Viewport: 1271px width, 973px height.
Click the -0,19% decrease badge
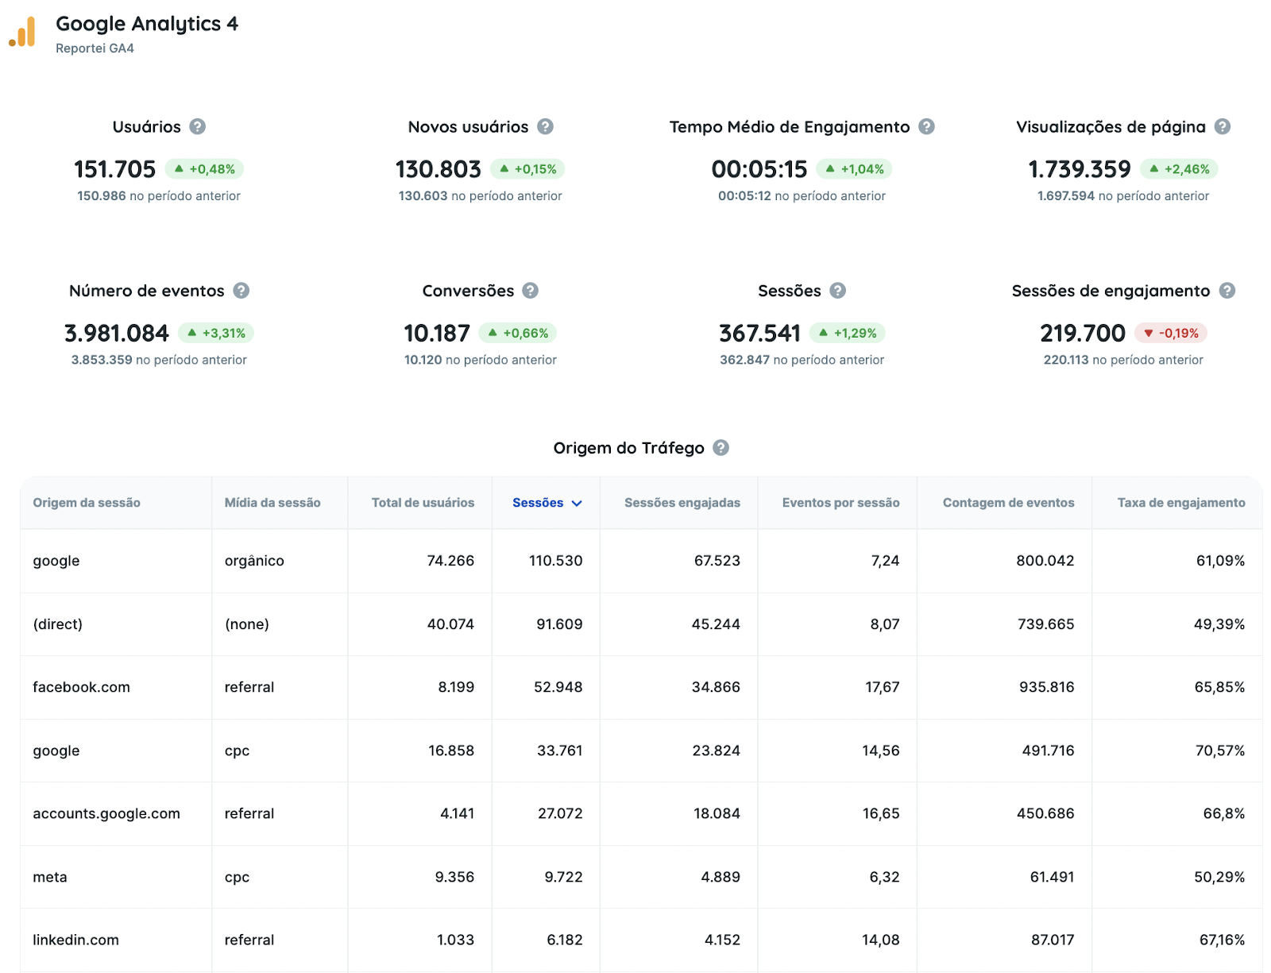(1171, 333)
